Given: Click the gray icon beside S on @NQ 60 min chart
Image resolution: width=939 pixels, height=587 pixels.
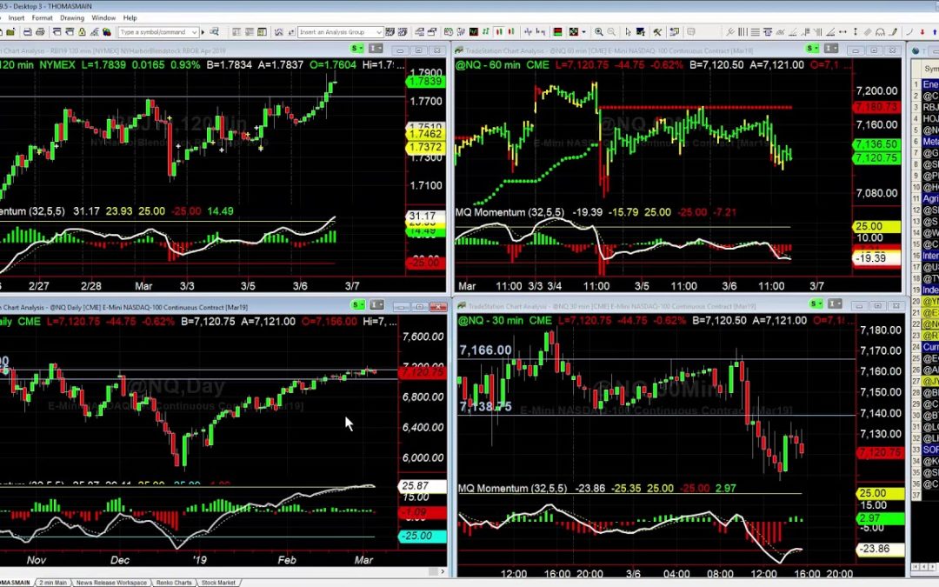Looking at the screenshot, I should (x=831, y=48).
